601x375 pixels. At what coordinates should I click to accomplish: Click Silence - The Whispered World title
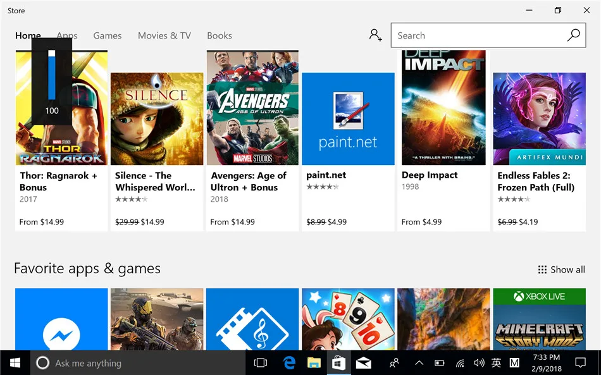click(x=155, y=181)
